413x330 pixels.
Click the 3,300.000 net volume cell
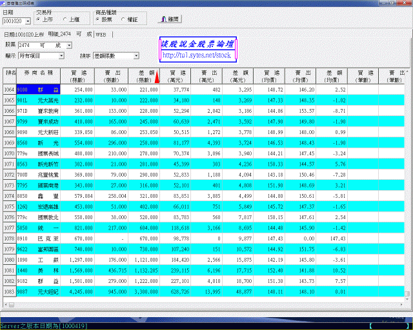point(144,292)
